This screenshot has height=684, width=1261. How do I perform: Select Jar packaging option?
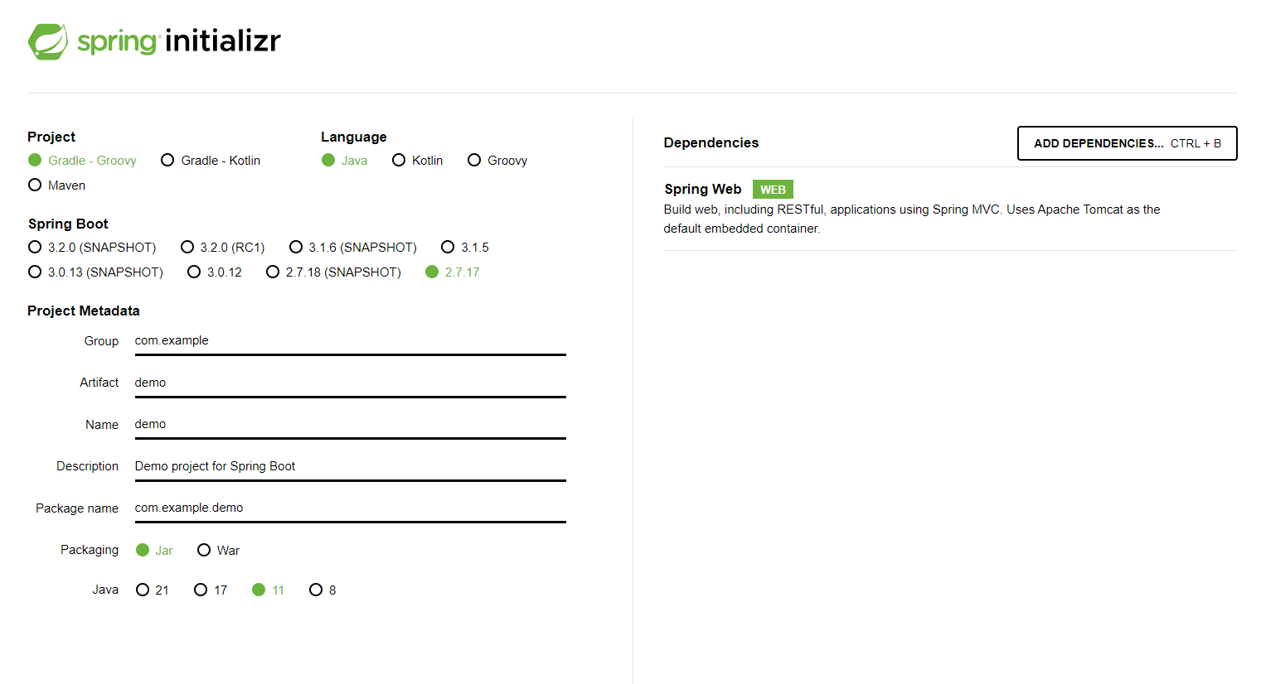coord(154,551)
